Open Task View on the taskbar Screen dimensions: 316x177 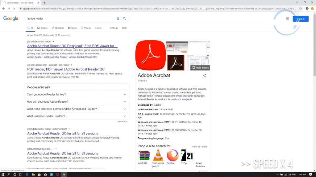point(21,175)
